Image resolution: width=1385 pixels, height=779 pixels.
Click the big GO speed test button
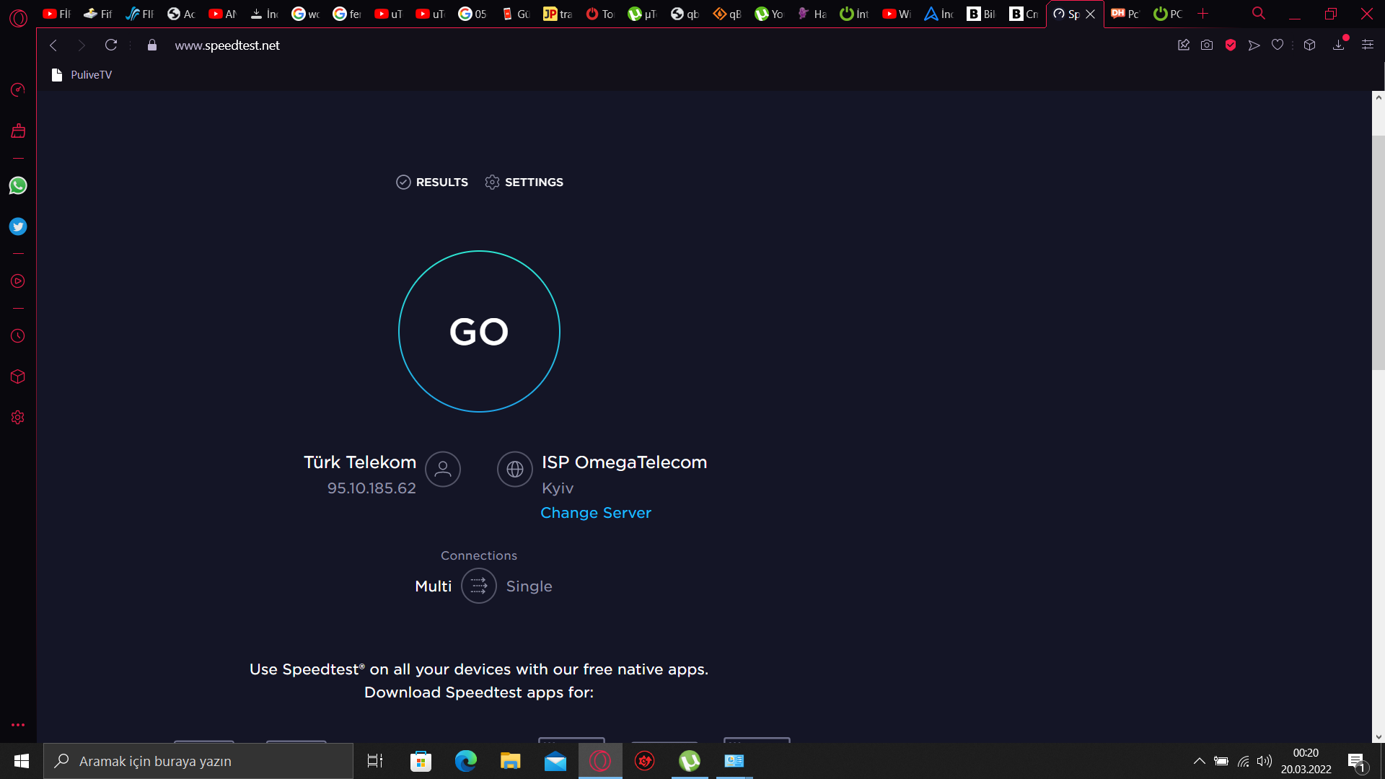click(479, 332)
